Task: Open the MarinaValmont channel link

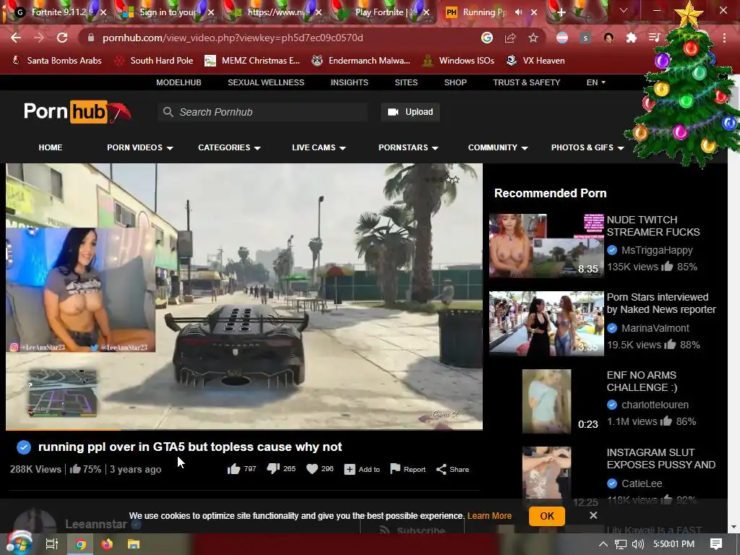Action: tap(655, 328)
